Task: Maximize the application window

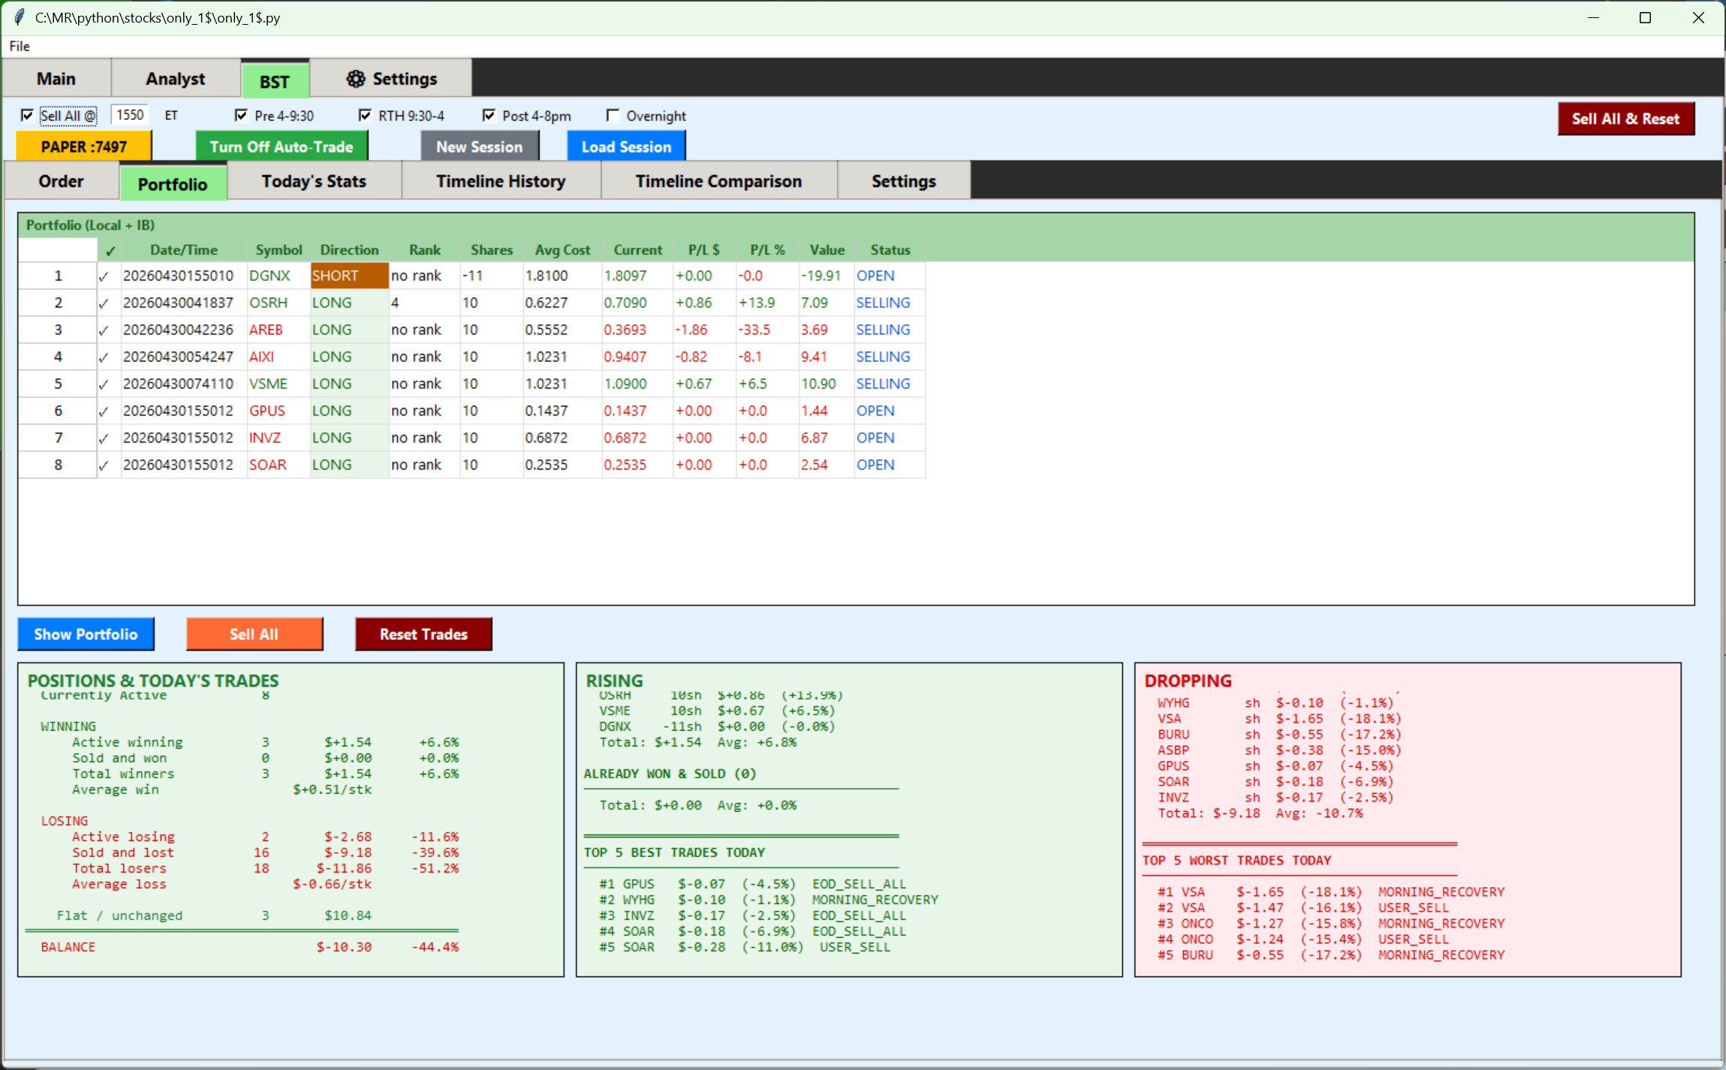Action: (x=1645, y=17)
